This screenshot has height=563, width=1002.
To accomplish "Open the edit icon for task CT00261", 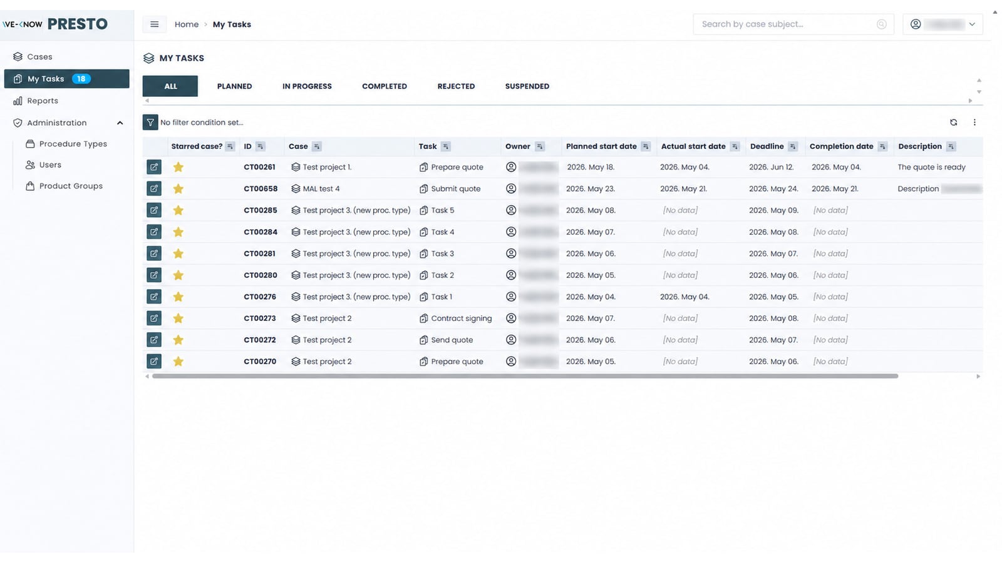I will (154, 167).
